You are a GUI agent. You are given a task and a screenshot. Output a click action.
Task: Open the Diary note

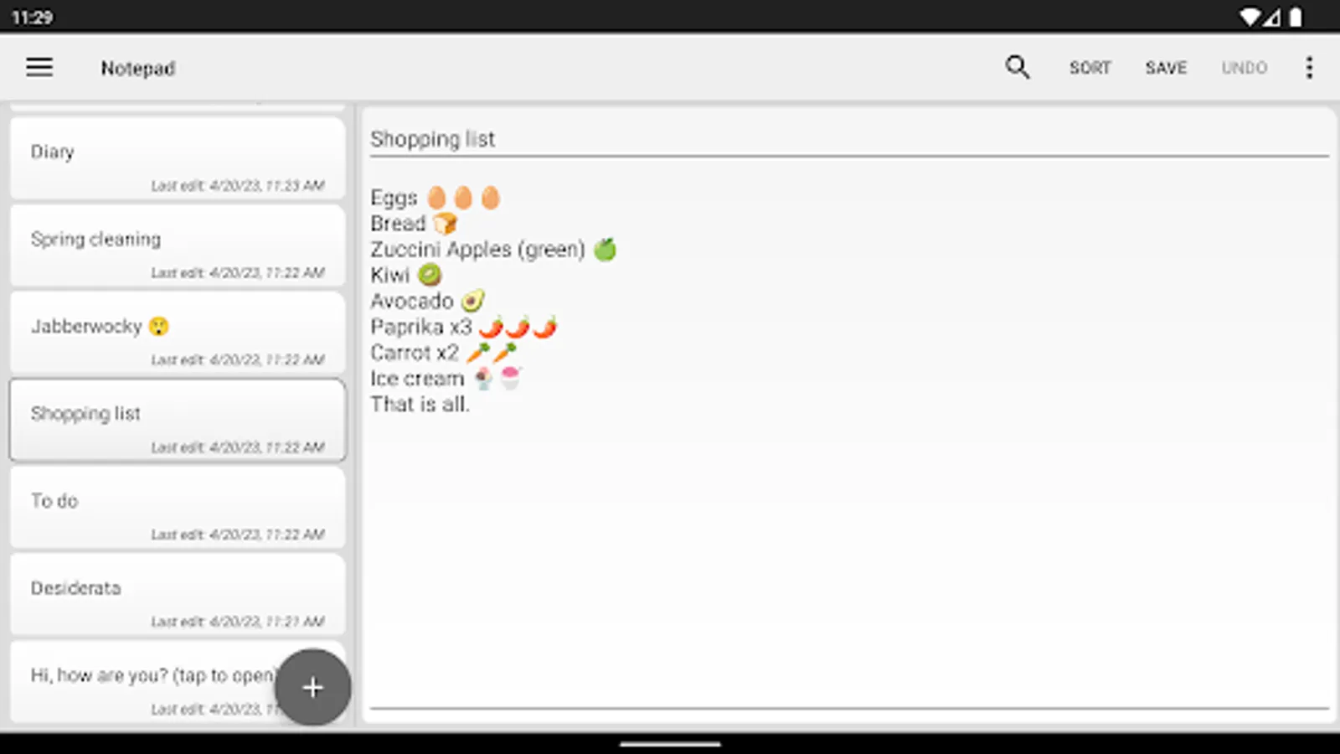tap(178, 158)
